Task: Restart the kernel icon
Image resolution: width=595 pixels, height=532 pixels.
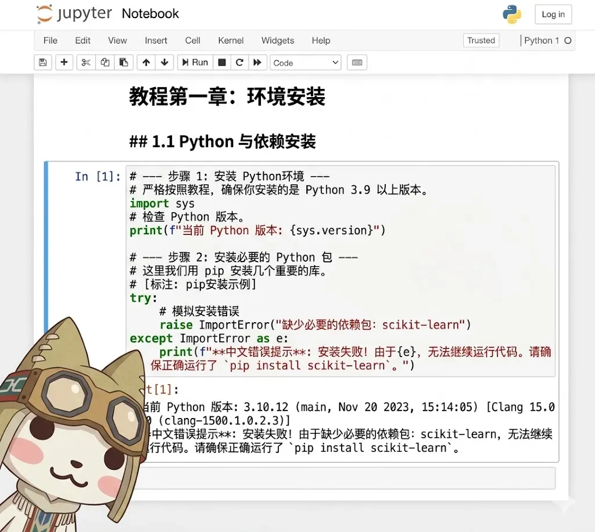Action: pyautogui.click(x=239, y=62)
